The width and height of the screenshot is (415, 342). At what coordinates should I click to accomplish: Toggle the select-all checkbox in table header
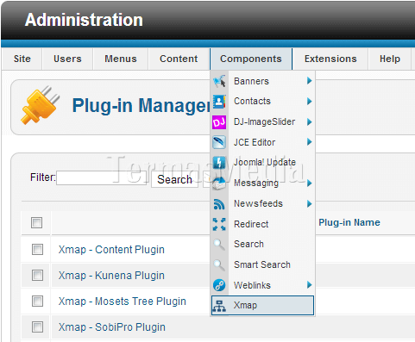tap(36, 222)
